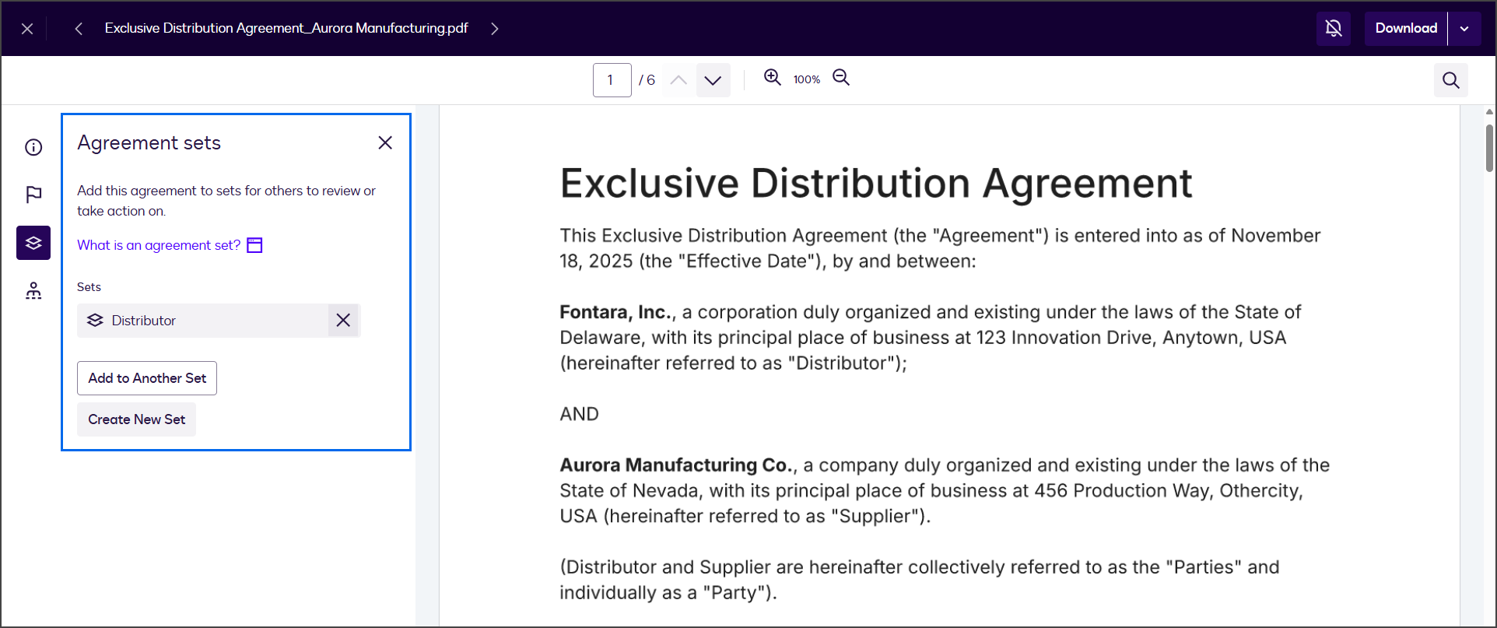Open the Download options dropdown arrow
Viewport: 1497px width, 628px height.
point(1464,29)
